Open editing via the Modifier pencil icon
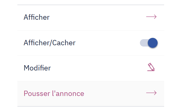 151,67
